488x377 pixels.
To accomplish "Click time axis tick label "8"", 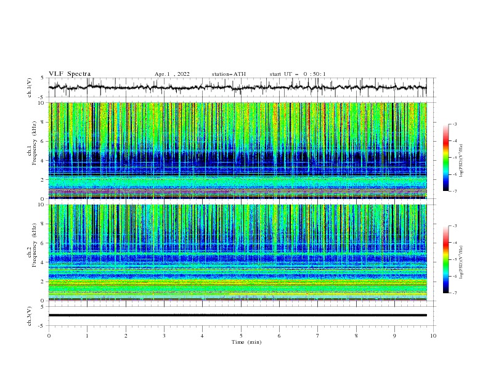I will coord(356,336).
